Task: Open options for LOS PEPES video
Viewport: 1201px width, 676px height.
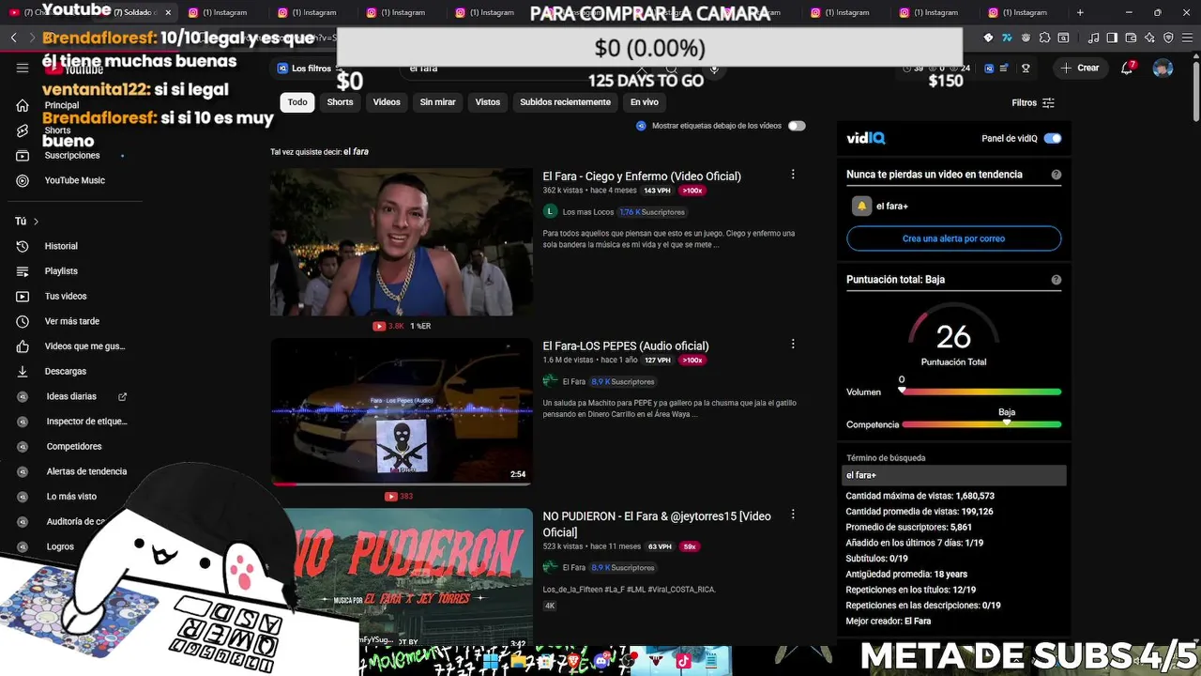Action: click(793, 345)
